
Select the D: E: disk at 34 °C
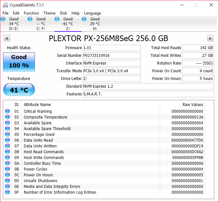pos(14,24)
